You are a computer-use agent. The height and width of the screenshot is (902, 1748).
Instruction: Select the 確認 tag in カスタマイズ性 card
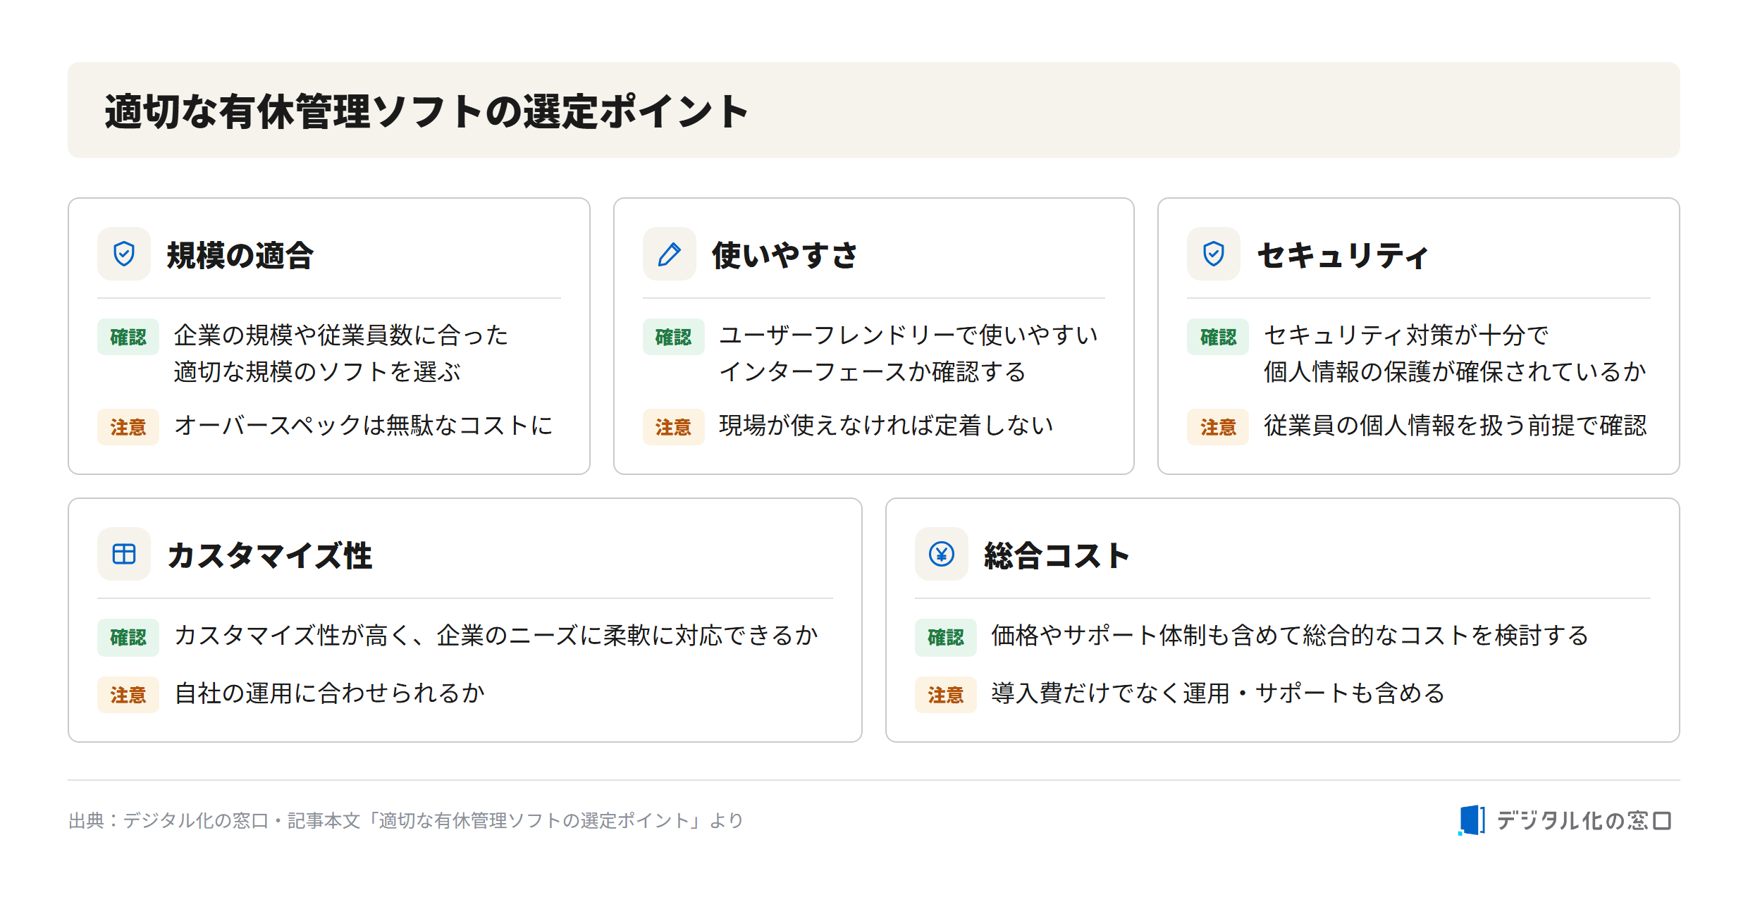[128, 637]
